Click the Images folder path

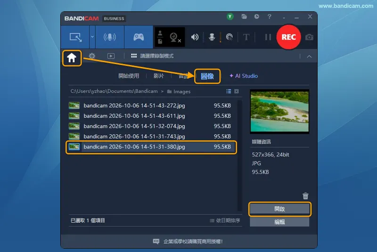tap(179, 91)
